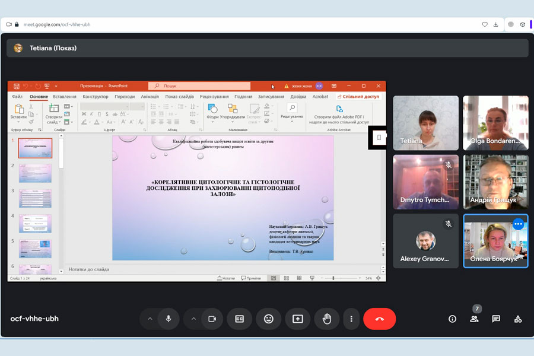Save presentation with floppy icon
The image size is (534, 356).
tap(16, 86)
